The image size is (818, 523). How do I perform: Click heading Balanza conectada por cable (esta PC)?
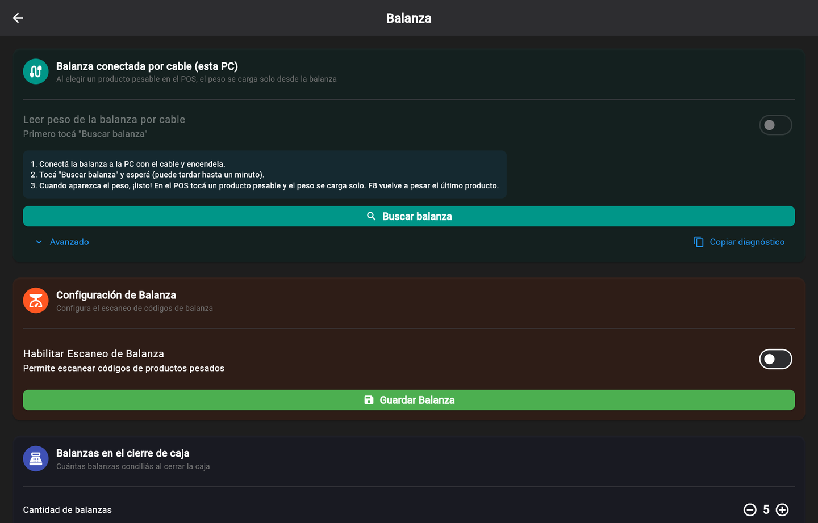[147, 66]
